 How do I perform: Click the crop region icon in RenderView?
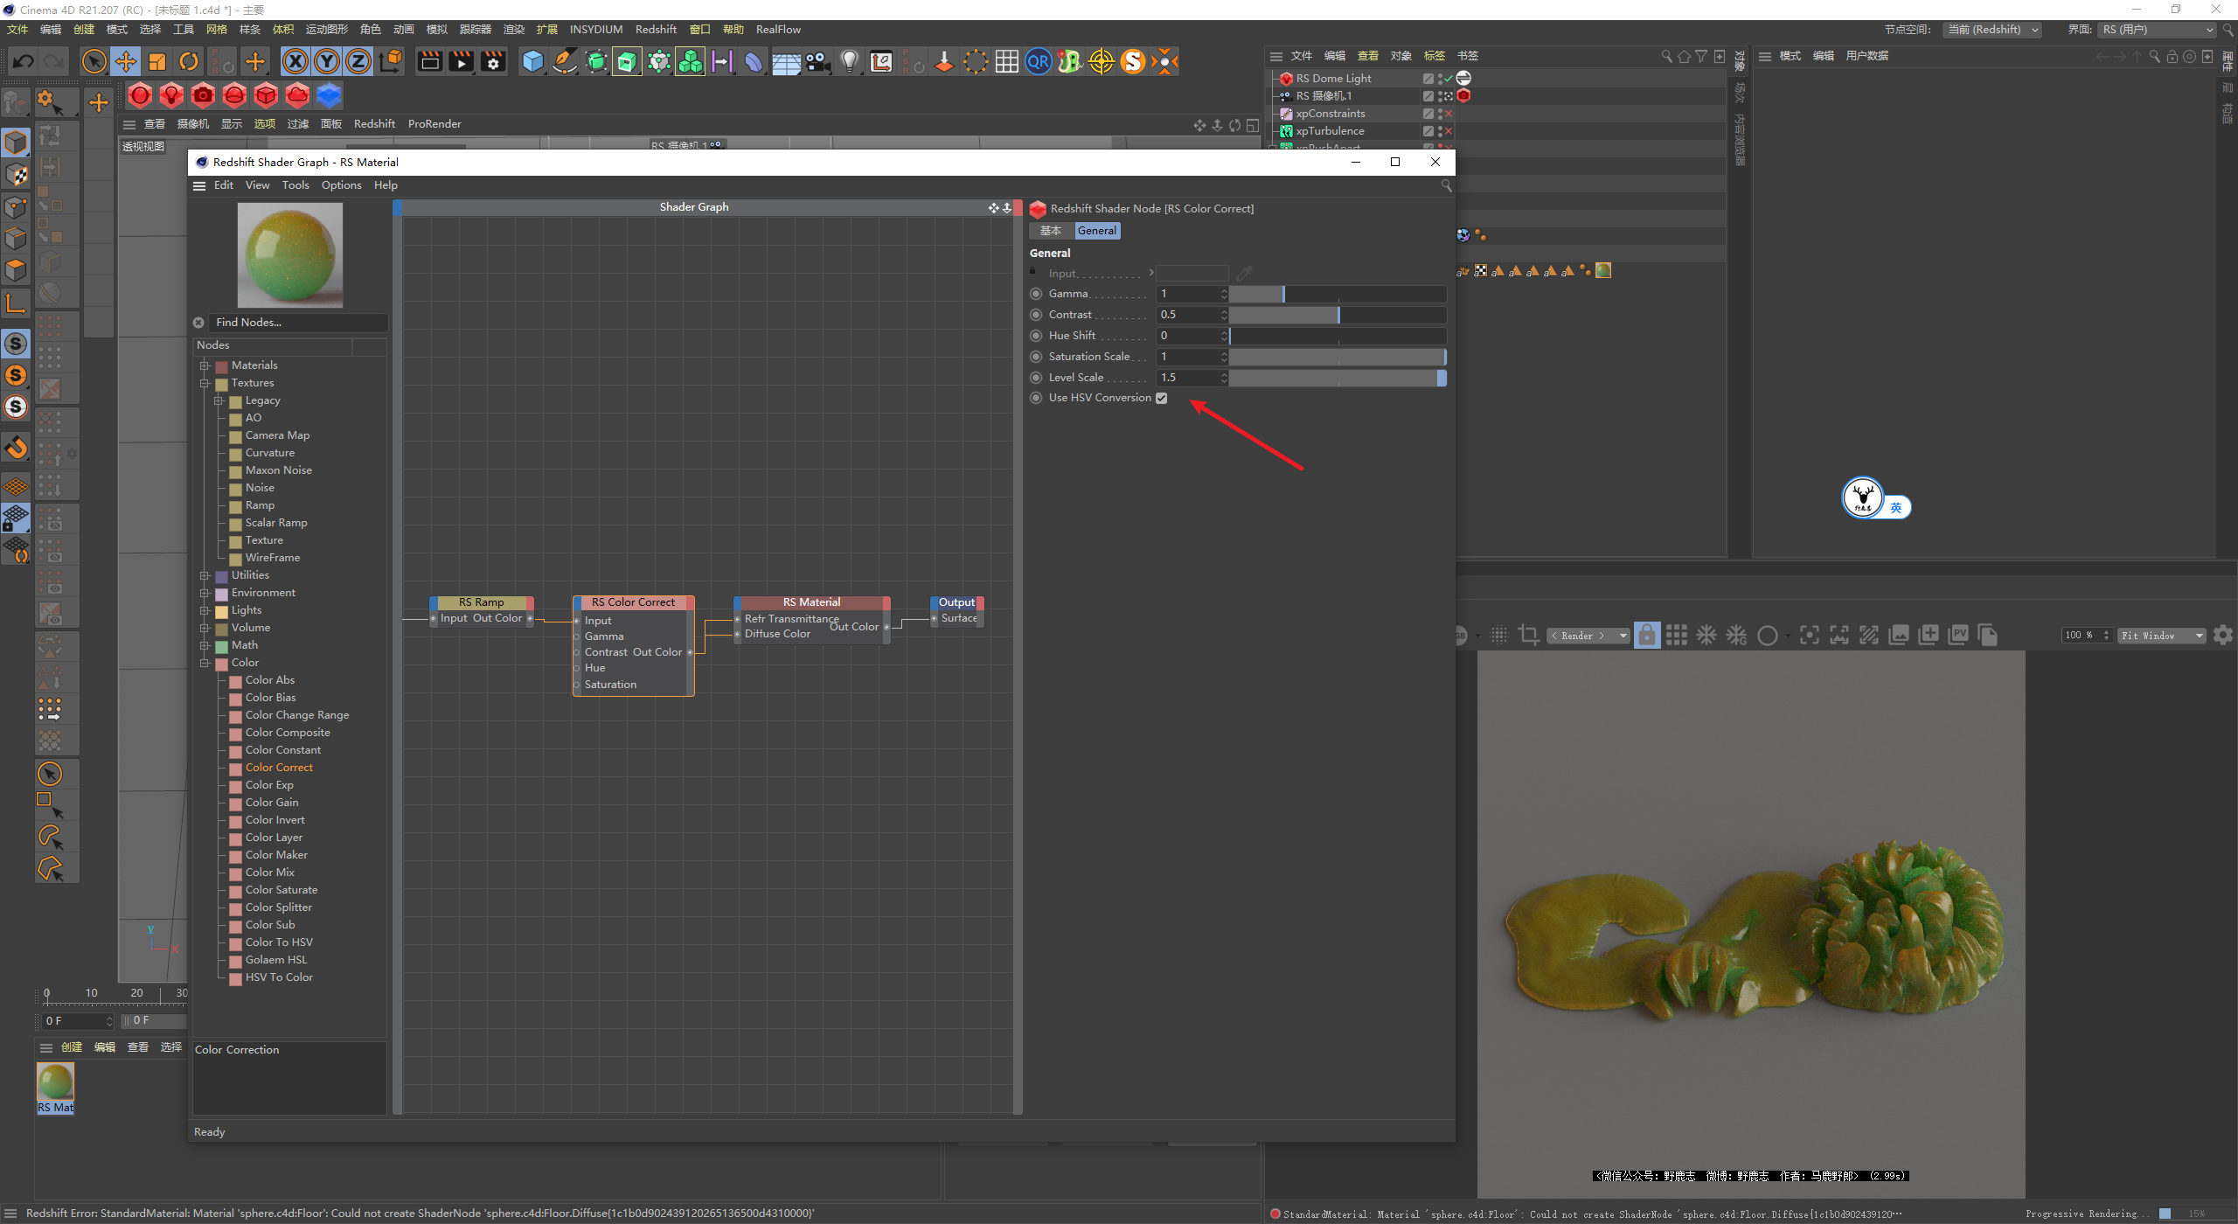tap(1529, 636)
